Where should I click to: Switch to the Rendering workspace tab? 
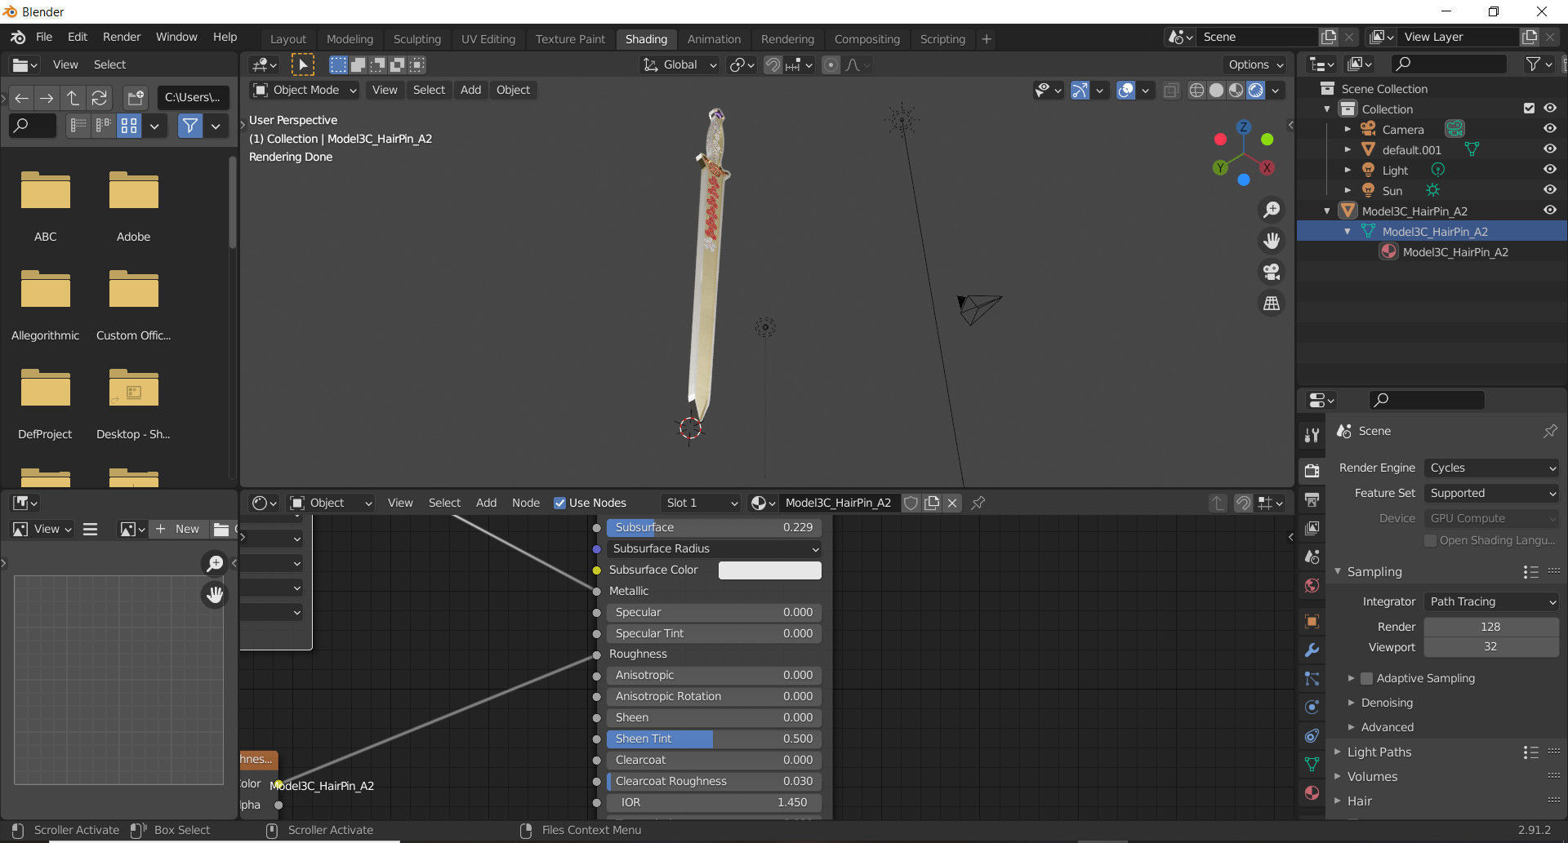click(x=787, y=39)
